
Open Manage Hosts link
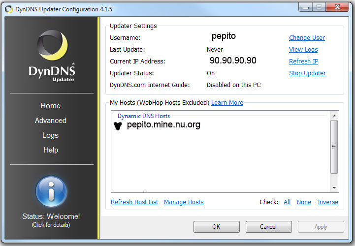tap(184, 202)
